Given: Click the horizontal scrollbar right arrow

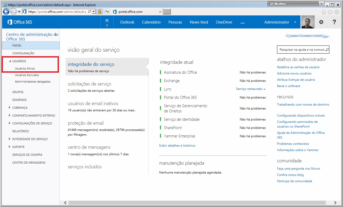Looking at the screenshot, I should click(335, 203).
